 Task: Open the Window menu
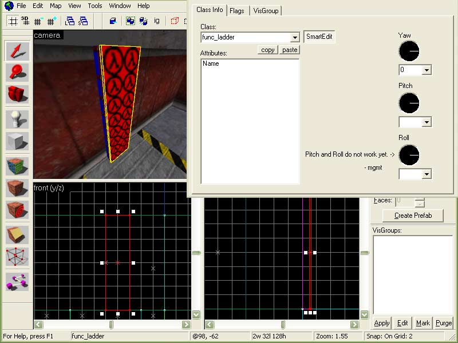click(x=120, y=6)
